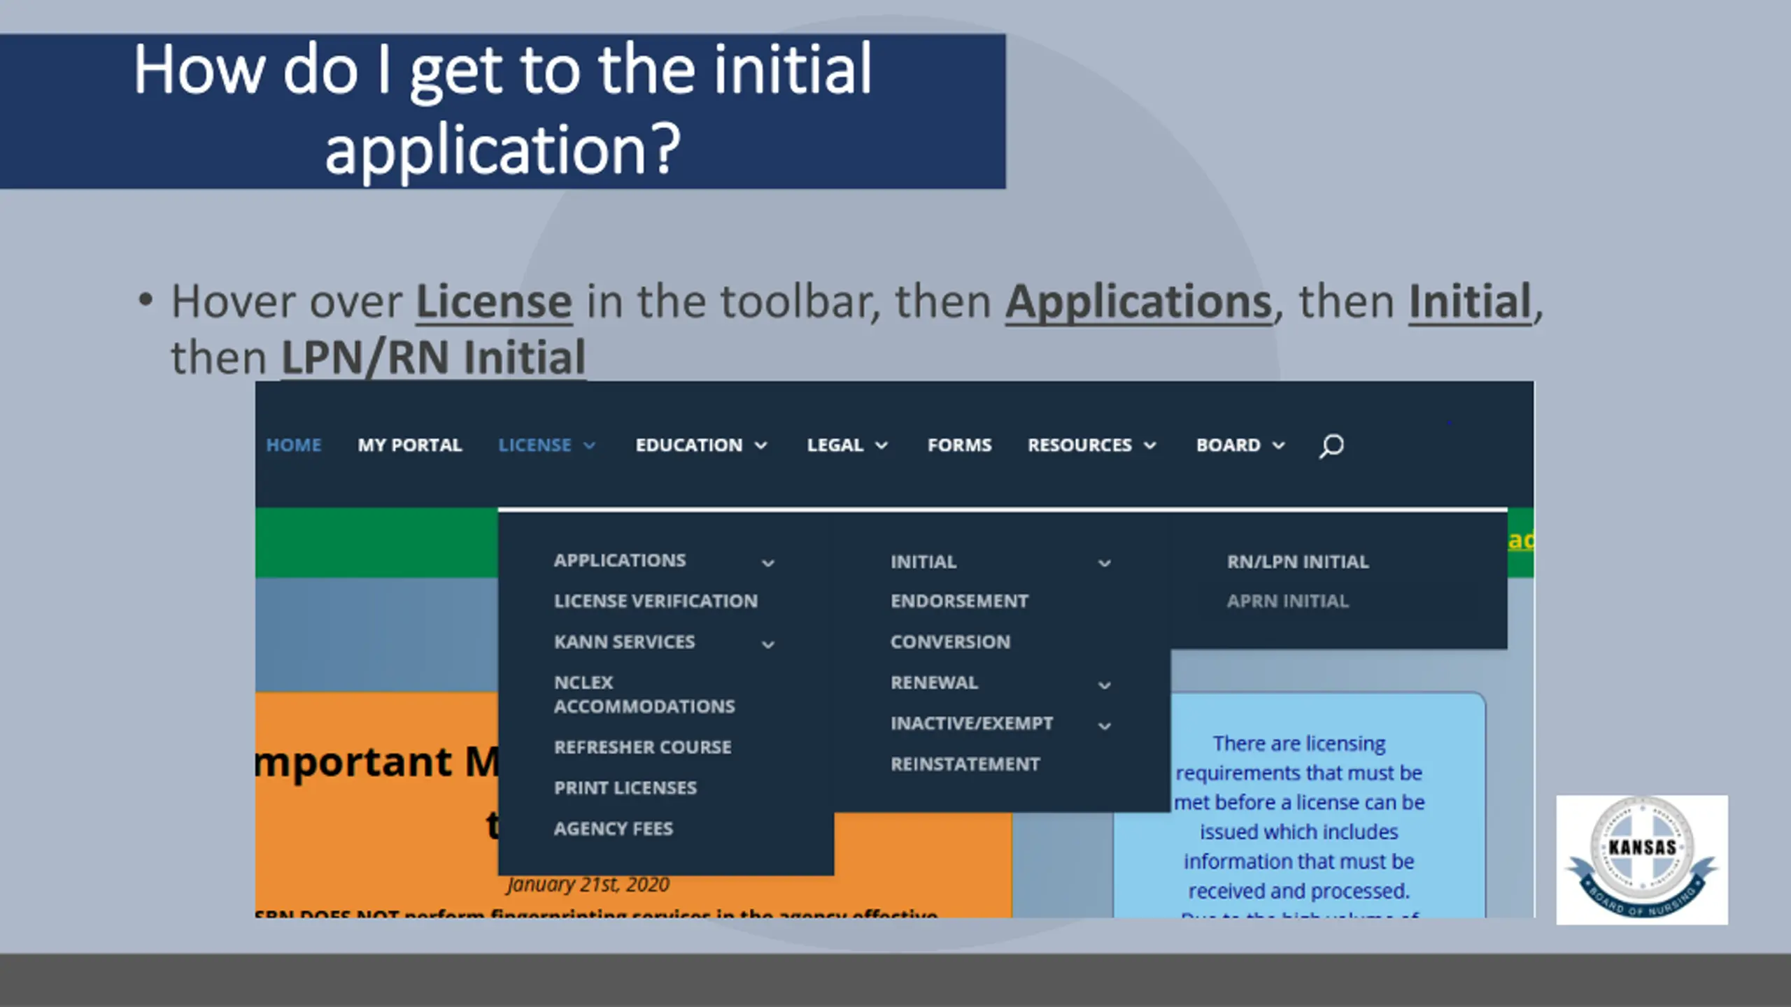Expand the Applications submenu arrow
The height and width of the screenshot is (1007, 1791).
[x=768, y=563]
